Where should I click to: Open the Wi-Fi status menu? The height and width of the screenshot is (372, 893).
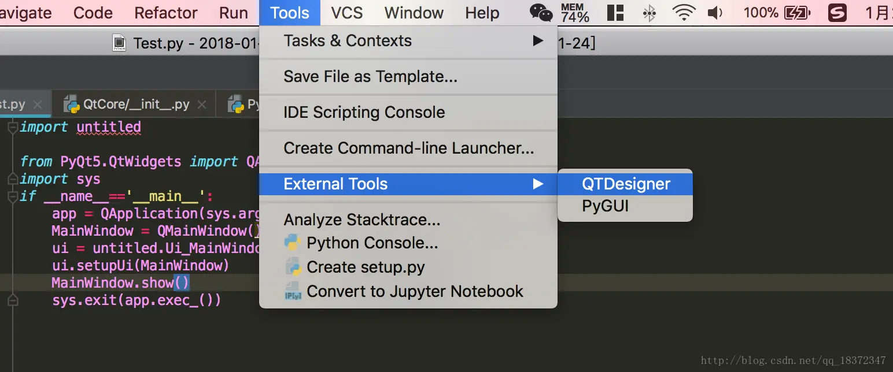click(684, 13)
